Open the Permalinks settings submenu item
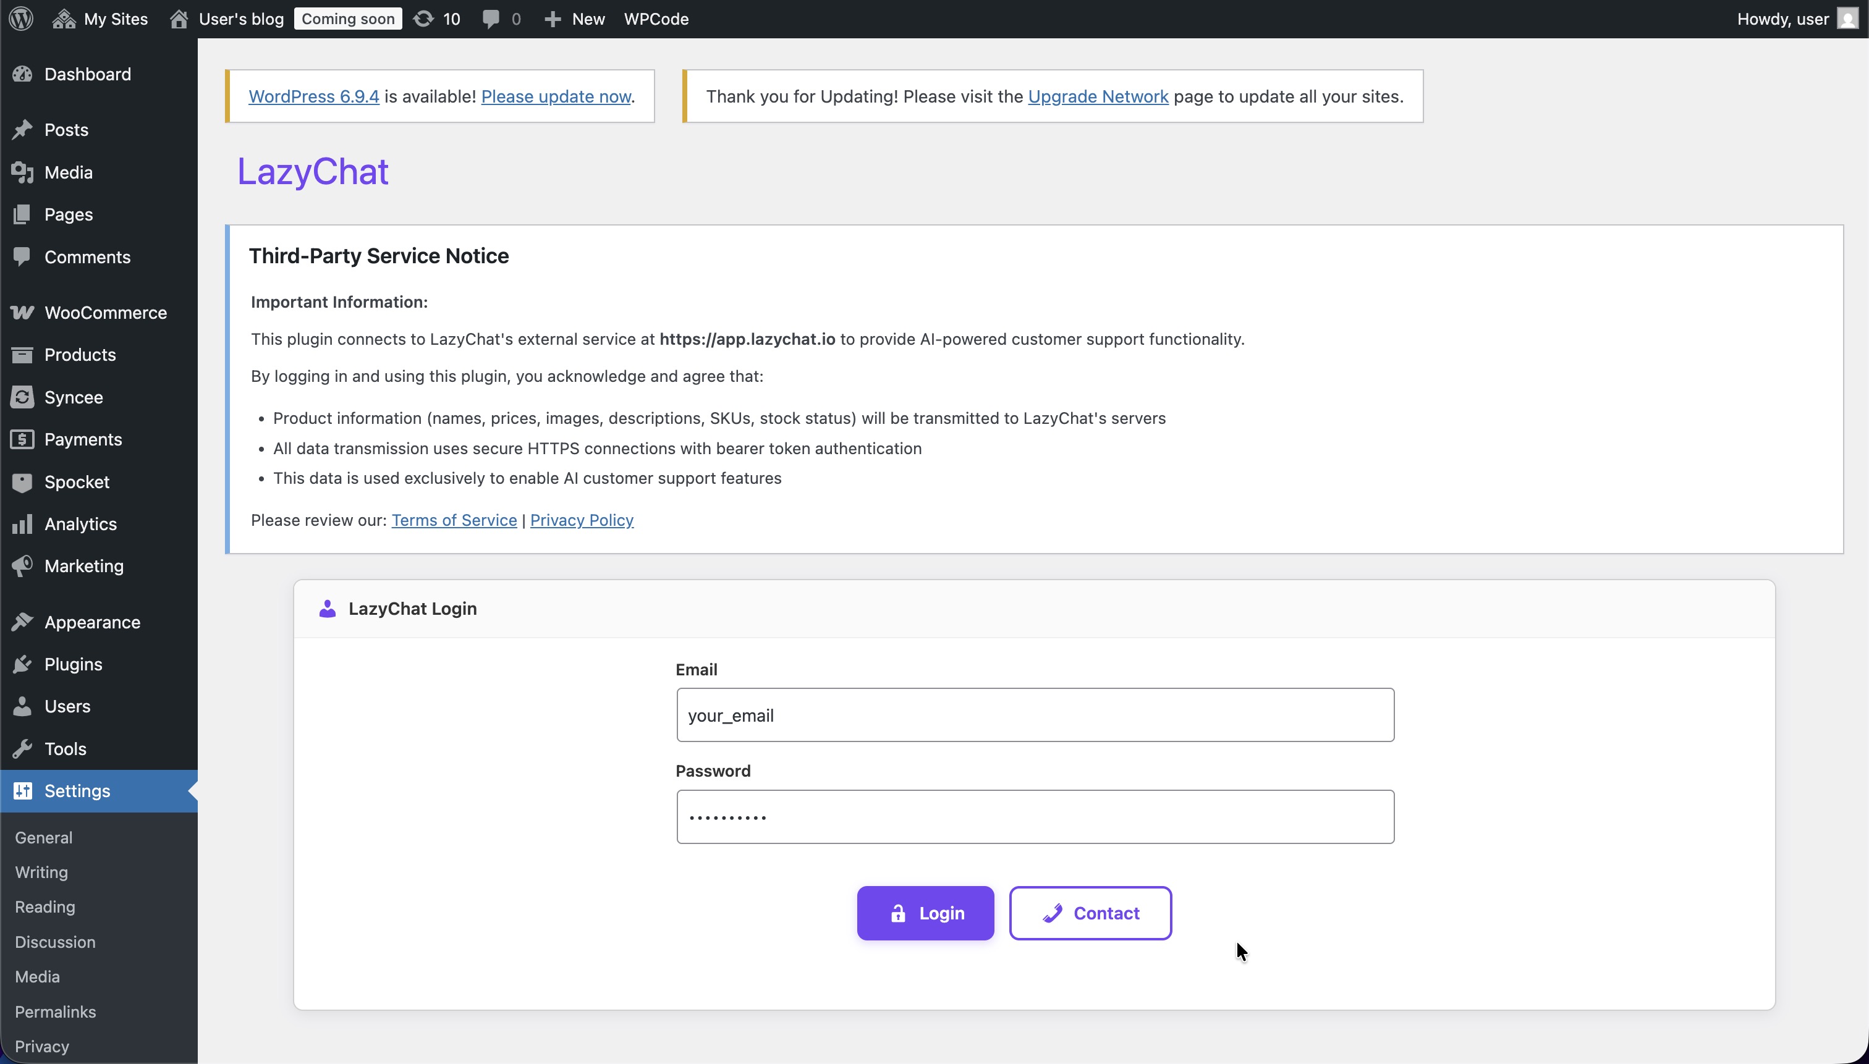1869x1064 pixels. tap(56, 1011)
